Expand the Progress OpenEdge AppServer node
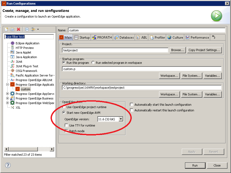231x173 pixels. (7, 94)
